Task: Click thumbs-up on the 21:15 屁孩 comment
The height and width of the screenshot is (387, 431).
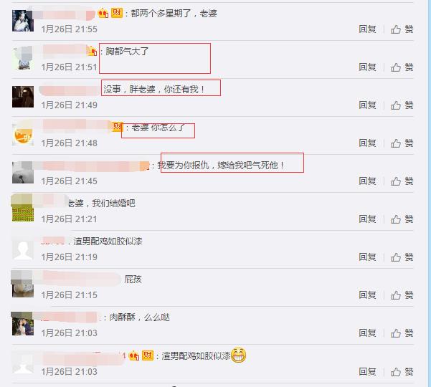Action: pos(396,295)
